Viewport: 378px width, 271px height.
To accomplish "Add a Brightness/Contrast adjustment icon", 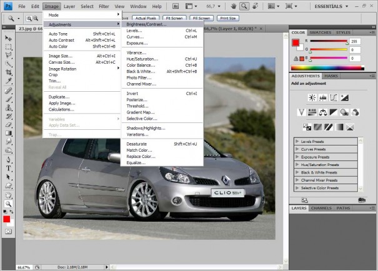I will coord(312,97).
